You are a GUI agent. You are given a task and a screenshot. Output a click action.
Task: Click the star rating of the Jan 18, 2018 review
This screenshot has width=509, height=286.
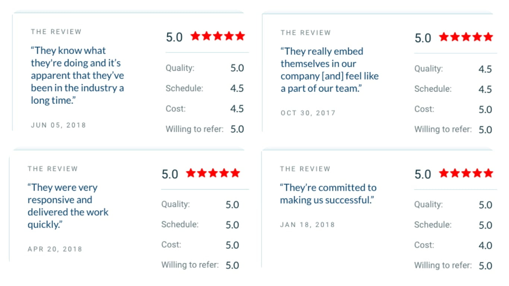coord(466,173)
